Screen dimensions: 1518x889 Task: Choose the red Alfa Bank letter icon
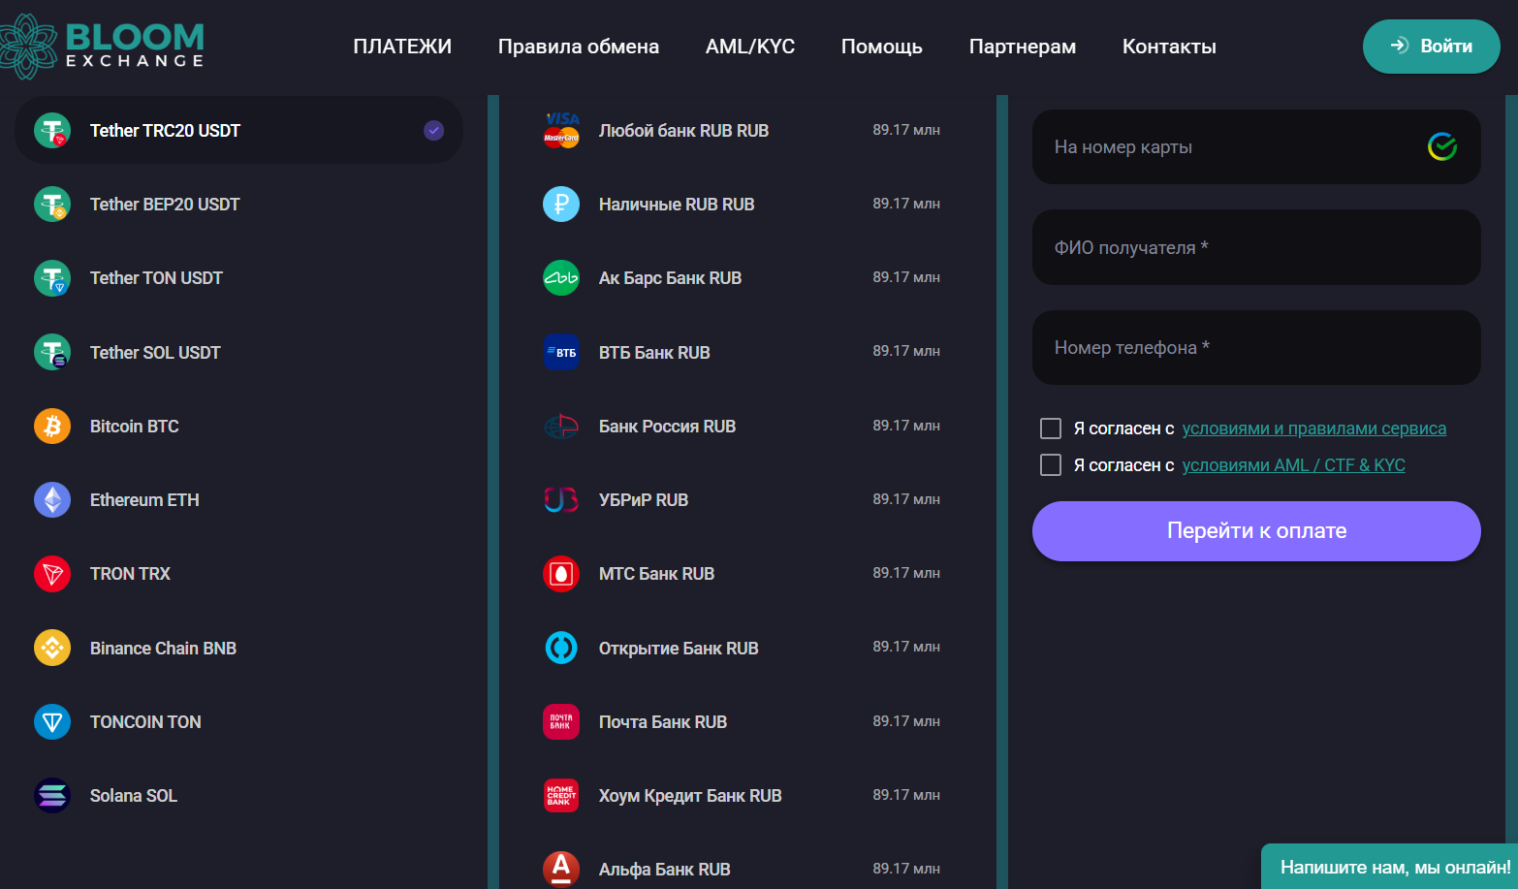tap(561, 869)
